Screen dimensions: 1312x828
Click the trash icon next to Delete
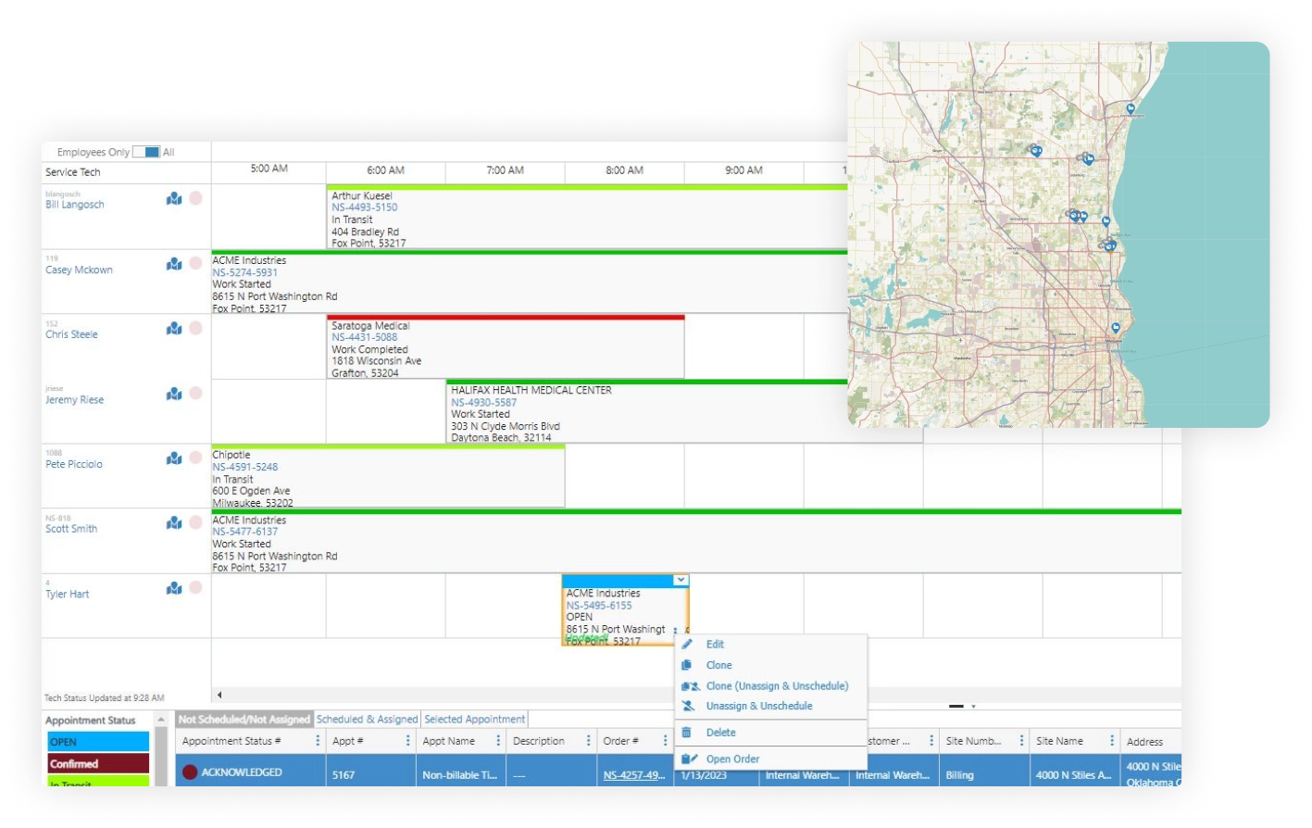[x=687, y=733]
